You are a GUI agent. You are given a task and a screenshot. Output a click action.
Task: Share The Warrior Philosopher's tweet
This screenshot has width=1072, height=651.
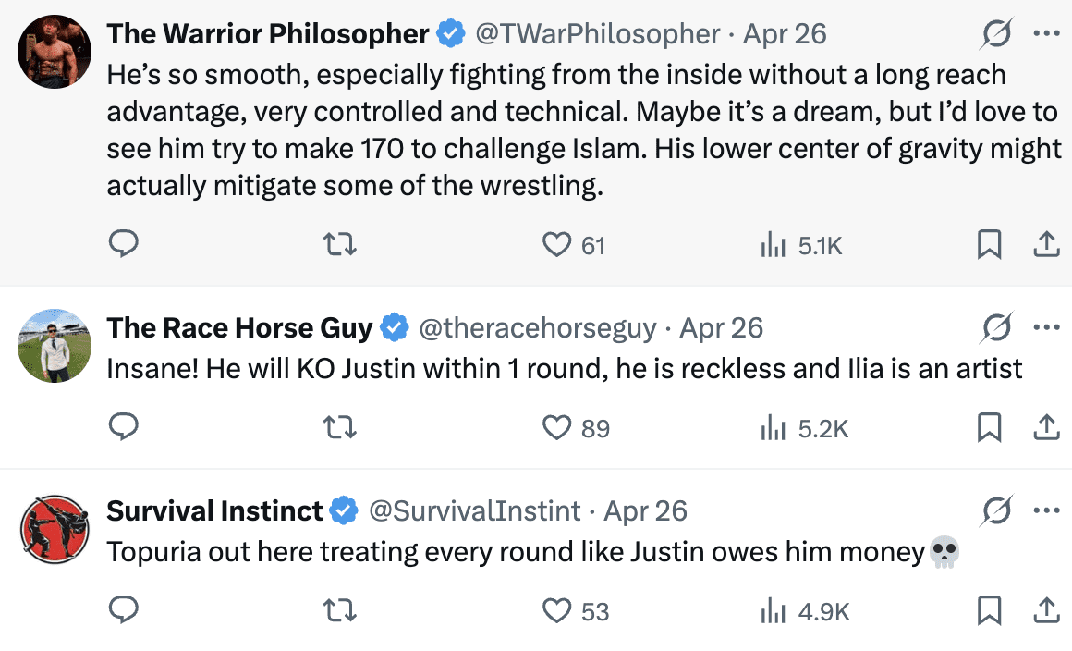pyautogui.click(x=1045, y=244)
